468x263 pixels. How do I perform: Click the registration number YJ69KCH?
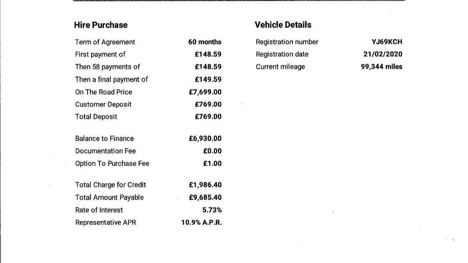(387, 42)
